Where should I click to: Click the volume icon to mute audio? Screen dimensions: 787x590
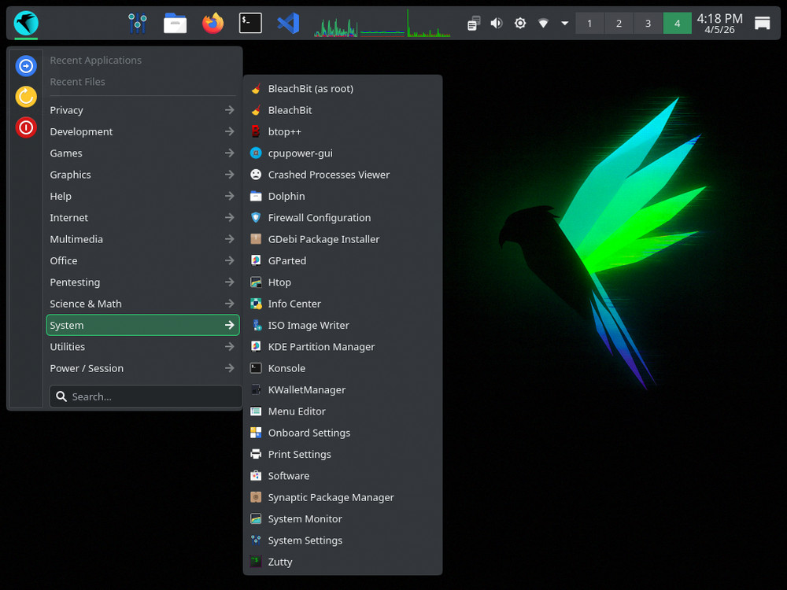click(496, 23)
